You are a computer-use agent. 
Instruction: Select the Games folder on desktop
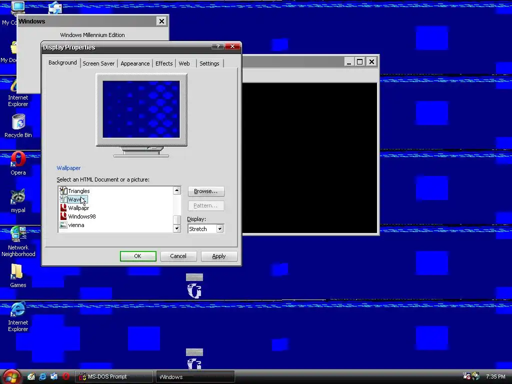pyautogui.click(x=18, y=275)
